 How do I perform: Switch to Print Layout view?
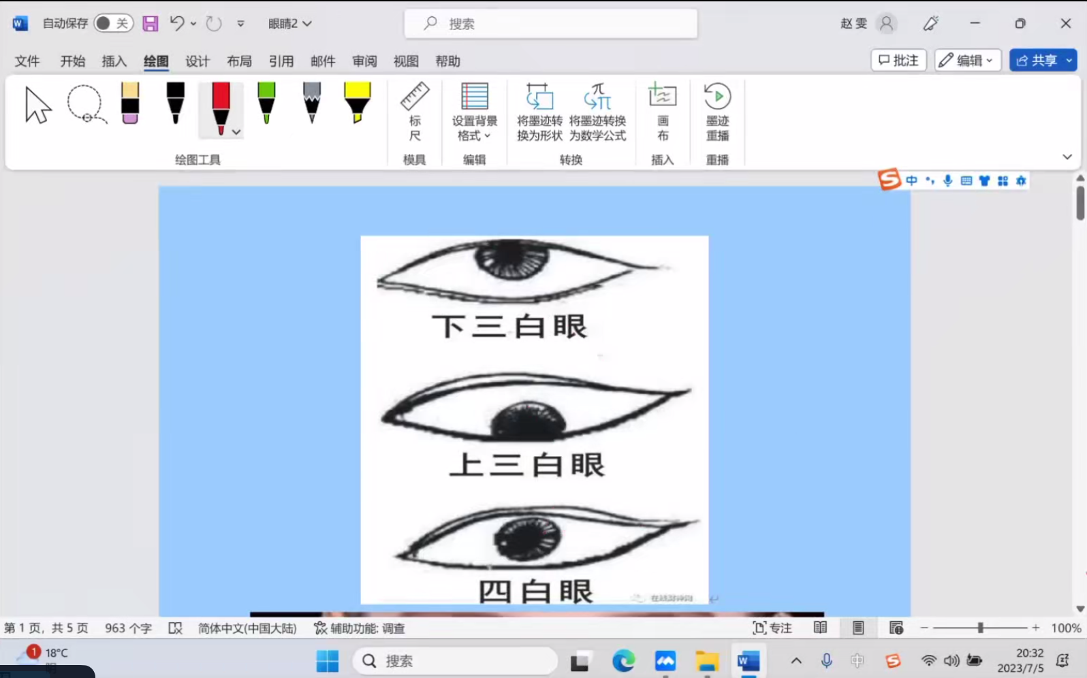858,628
